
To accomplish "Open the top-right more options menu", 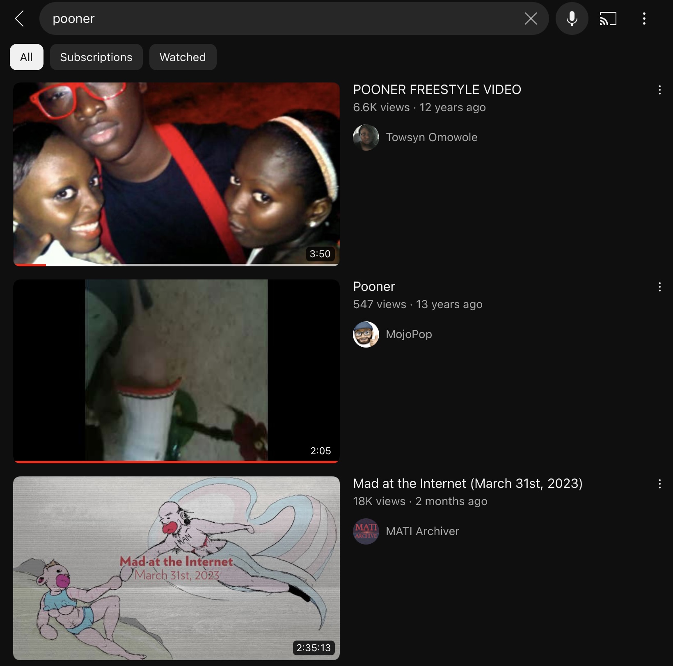I will 644,18.
